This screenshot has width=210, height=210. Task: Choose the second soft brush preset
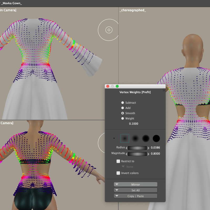[125, 138]
